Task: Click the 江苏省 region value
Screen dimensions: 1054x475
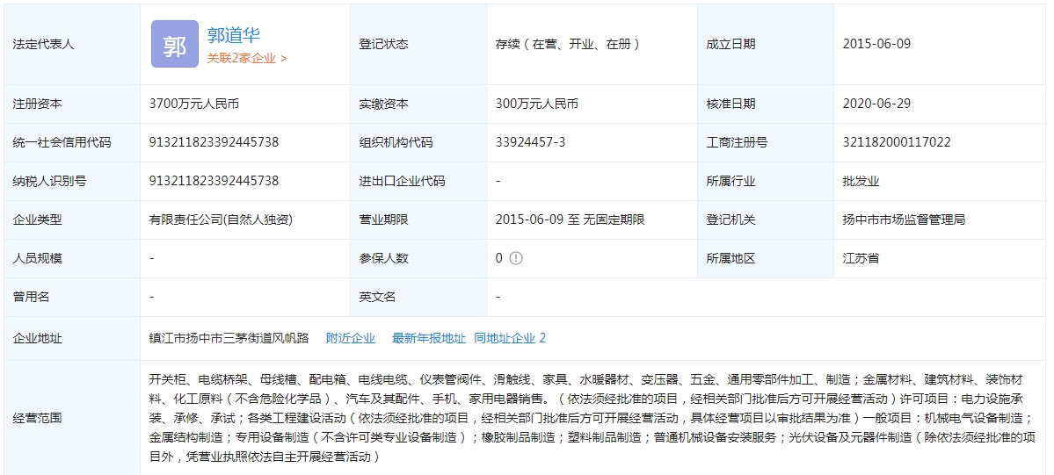Action: [x=861, y=258]
